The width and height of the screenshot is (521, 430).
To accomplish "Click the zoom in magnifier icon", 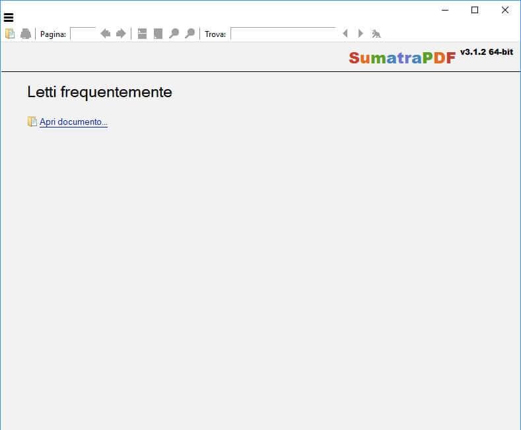I will (190, 33).
